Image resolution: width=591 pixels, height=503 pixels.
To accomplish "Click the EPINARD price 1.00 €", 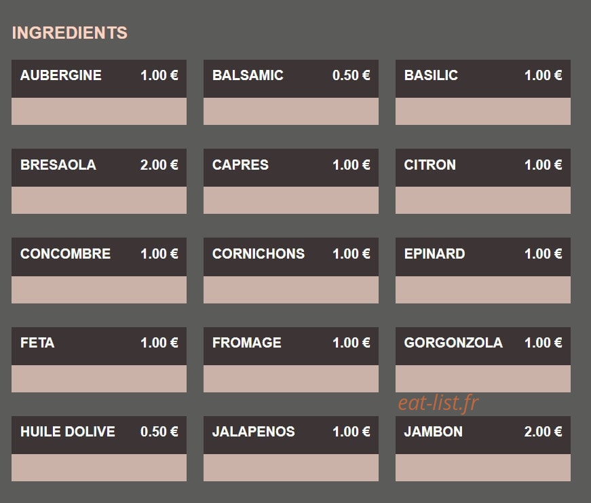I will pyautogui.click(x=543, y=254).
